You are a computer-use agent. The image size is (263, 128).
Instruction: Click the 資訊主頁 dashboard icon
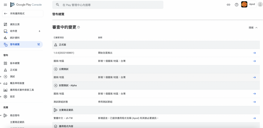click(x=5, y=24)
